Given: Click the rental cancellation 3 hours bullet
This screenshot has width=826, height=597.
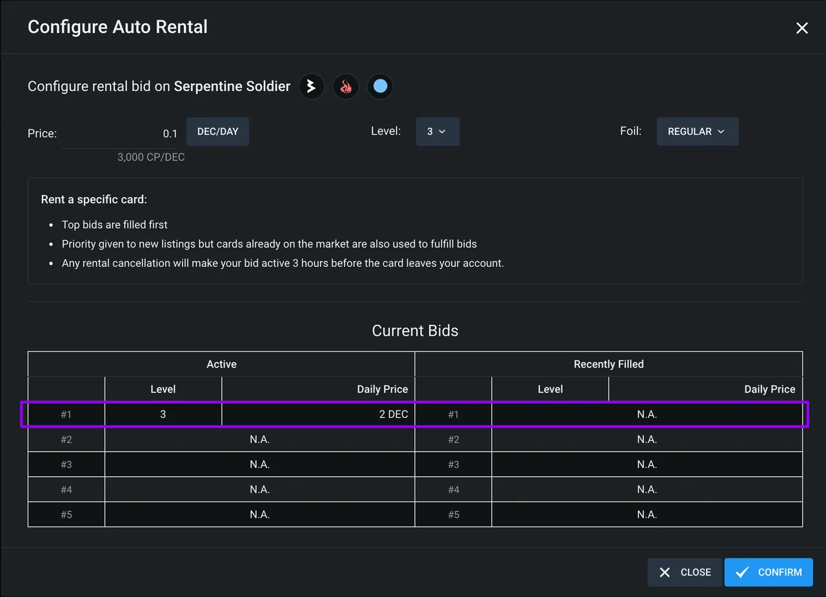Looking at the screenshot, I should tap(283, 264).
